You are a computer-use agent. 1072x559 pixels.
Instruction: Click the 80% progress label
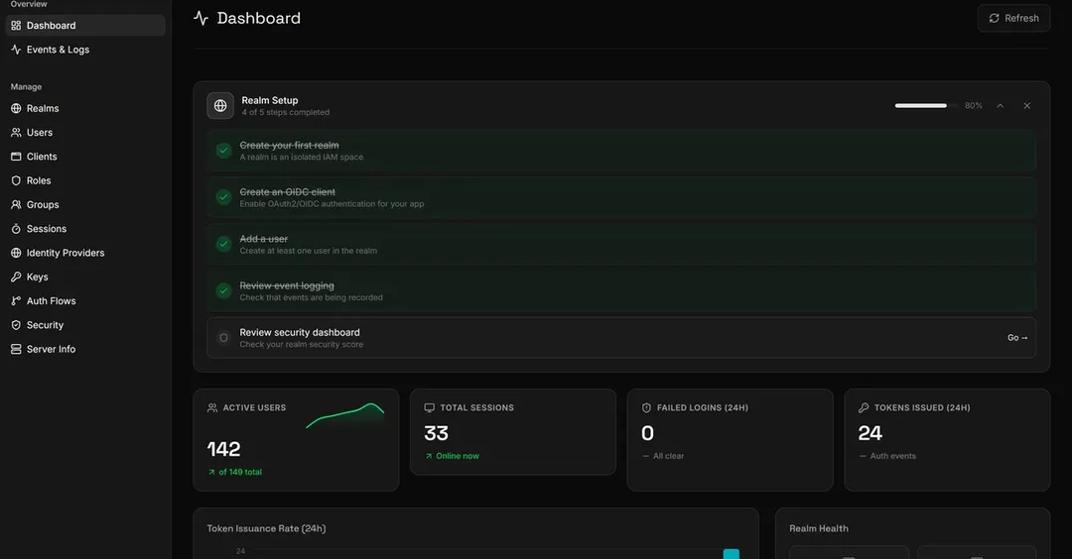tap(974, 106)
